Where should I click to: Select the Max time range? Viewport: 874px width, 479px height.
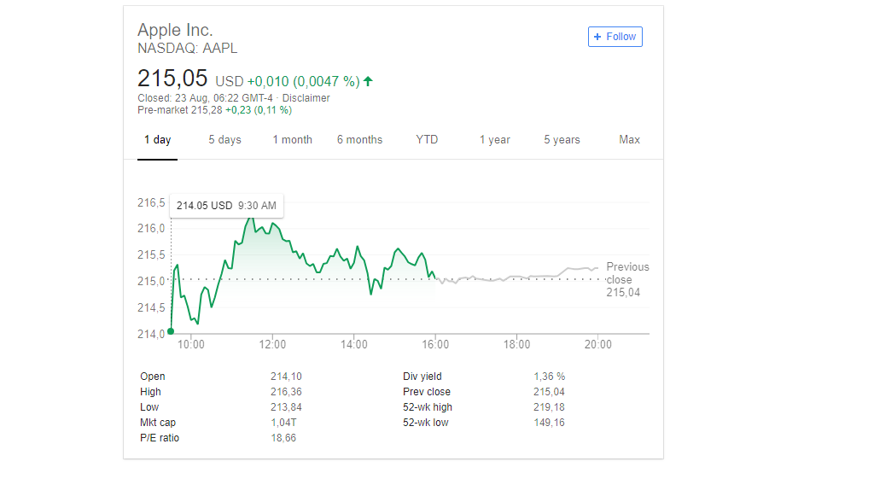629,140
